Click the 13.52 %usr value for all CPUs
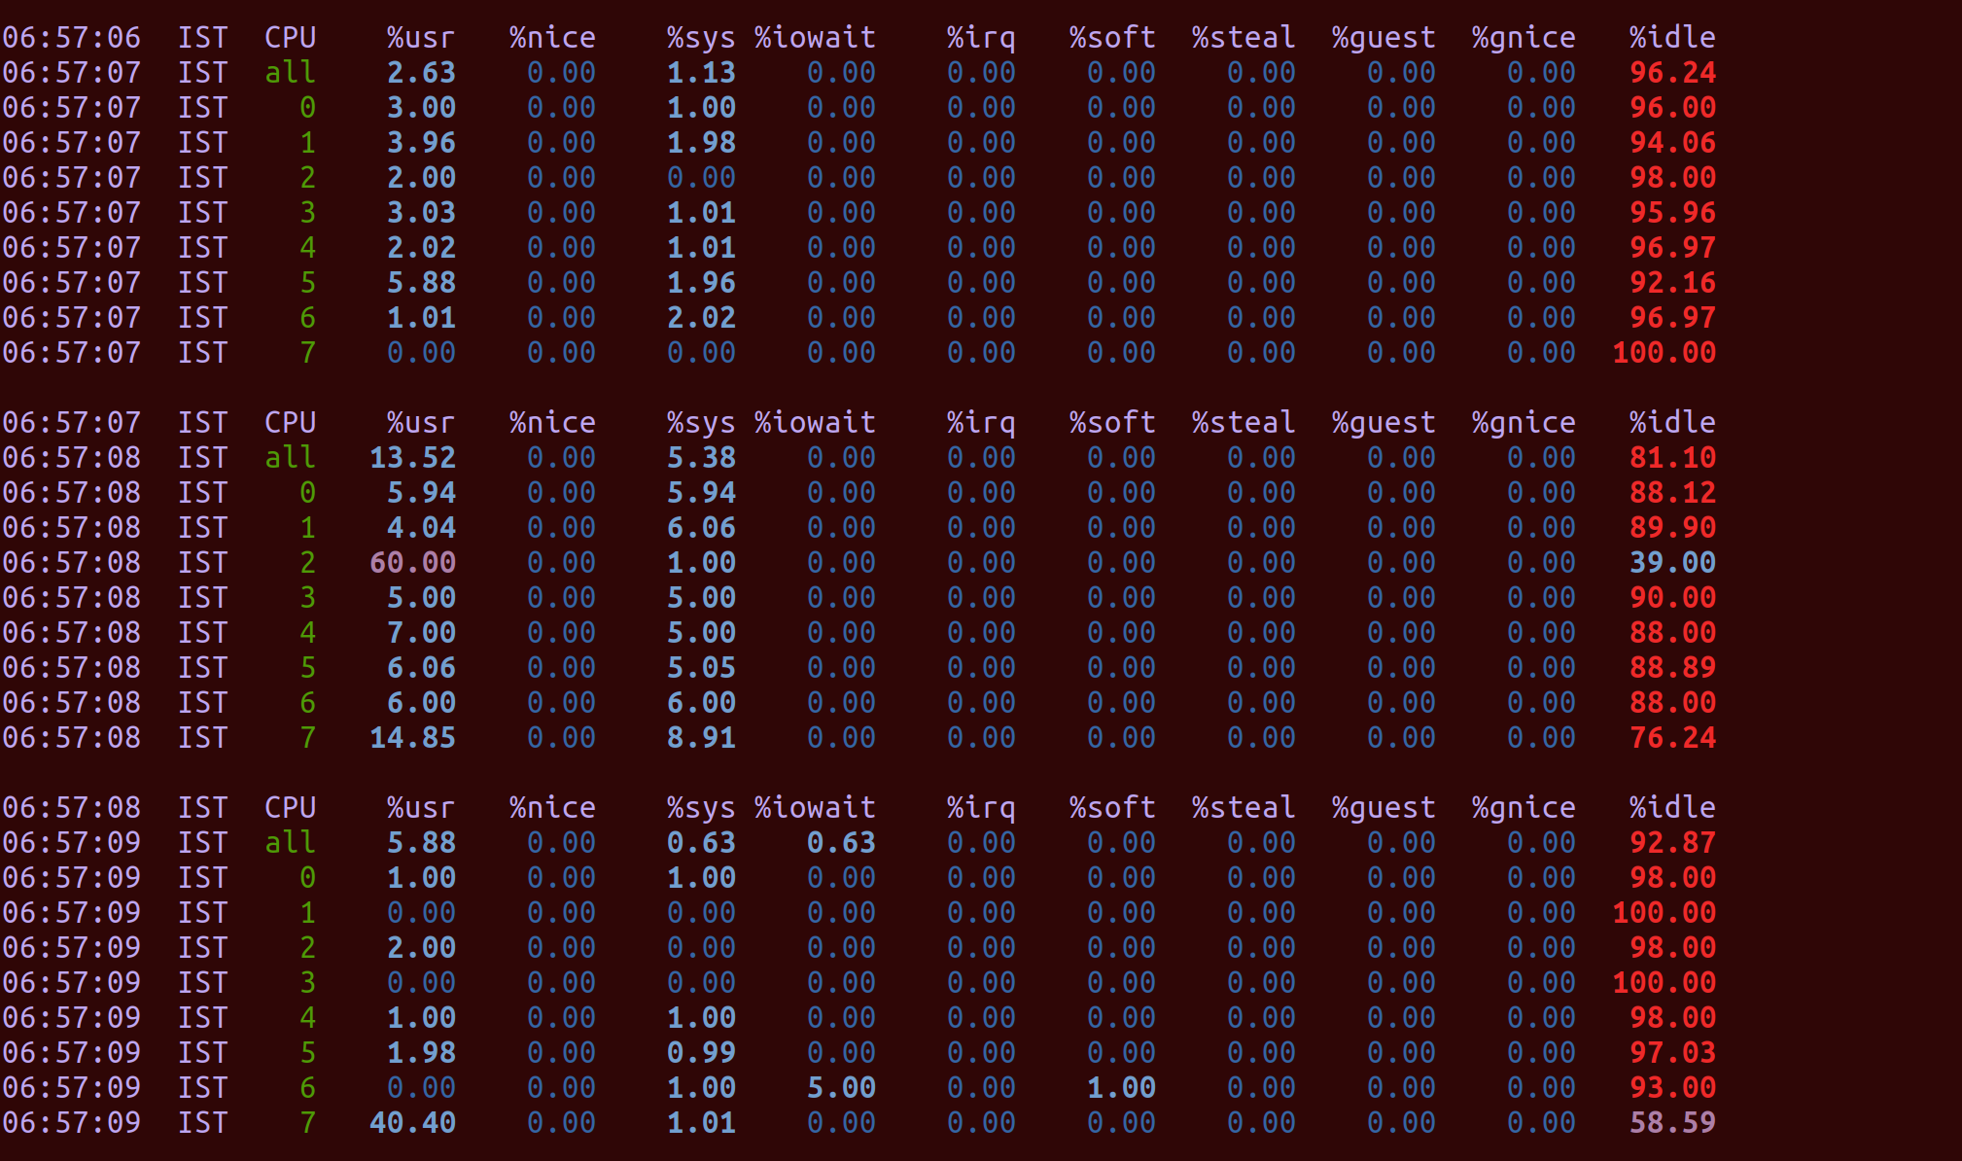1962x1161 pixels. pyautogui.click(x=412, y=458)
